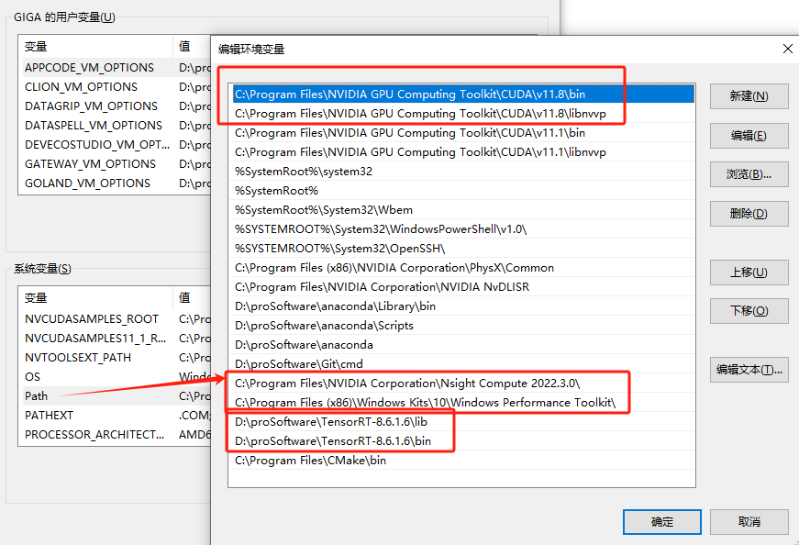
Task: Select NVCUDASAMPLES_ROOT system variable
Action: pyautogui.click(x=115, y=319)
